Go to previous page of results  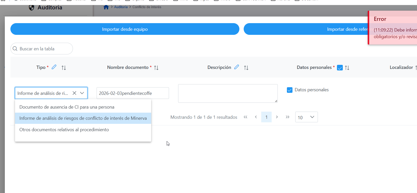click(x=256, y=117)
